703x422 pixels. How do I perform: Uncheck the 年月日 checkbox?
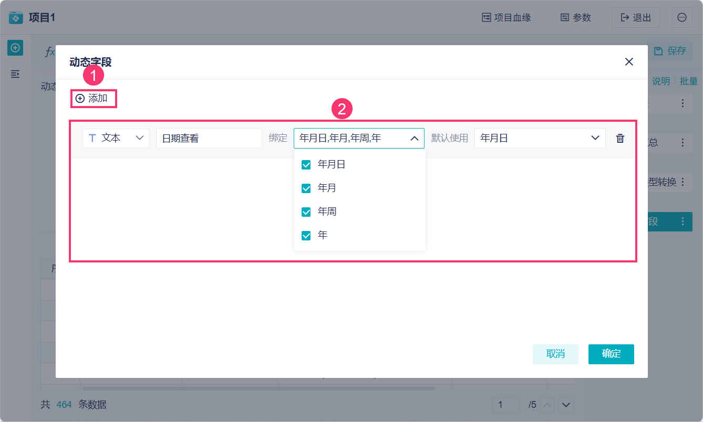tap(306, 165)
